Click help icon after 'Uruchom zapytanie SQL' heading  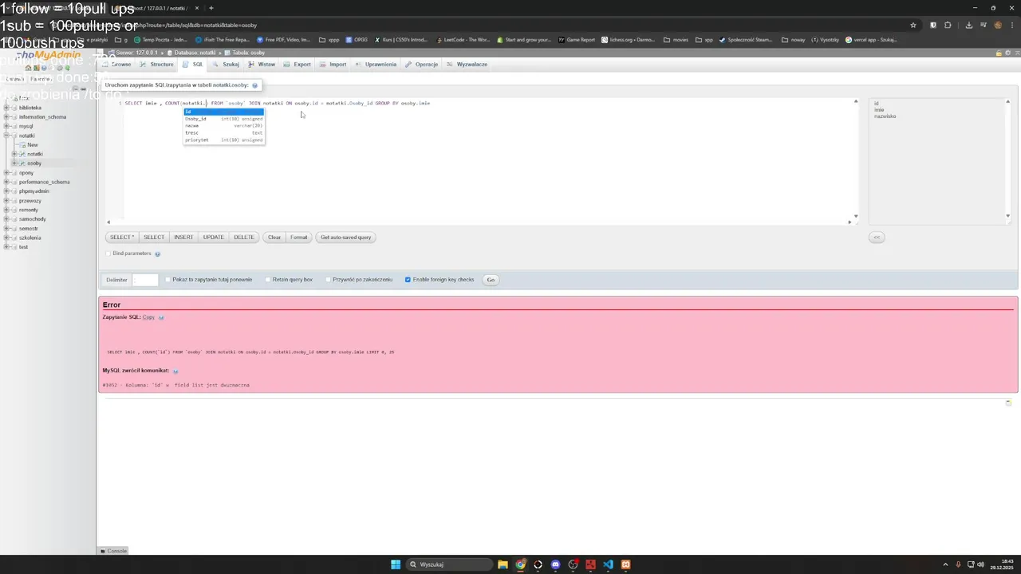tap(254, 85)
